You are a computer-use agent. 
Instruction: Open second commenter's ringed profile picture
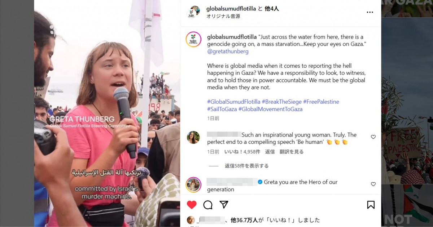click(x=193, y=185)
